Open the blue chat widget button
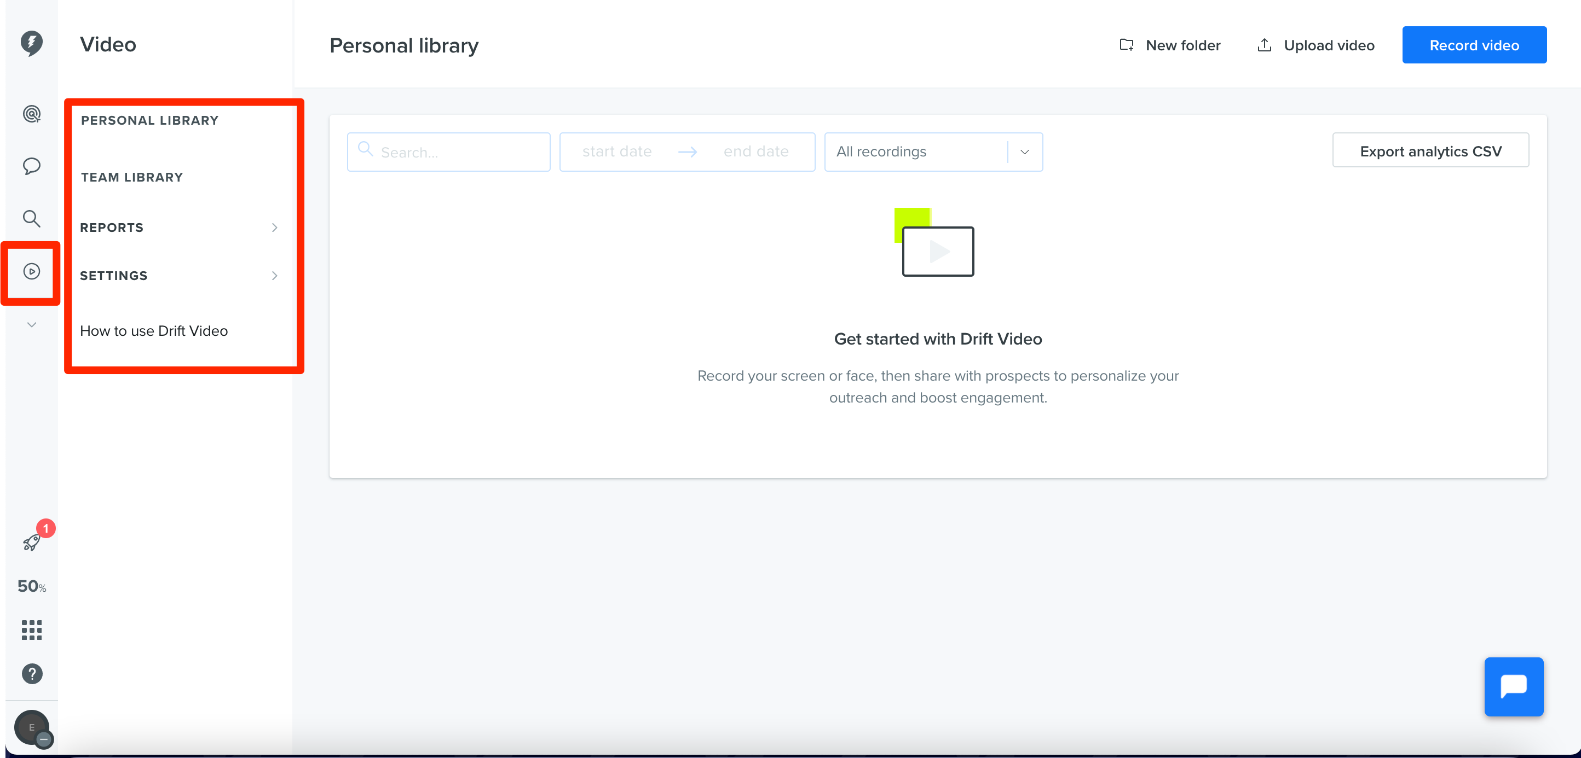Image resolution: width=1581 pixels, height=758 pixels. click(x=1513, y=687)
